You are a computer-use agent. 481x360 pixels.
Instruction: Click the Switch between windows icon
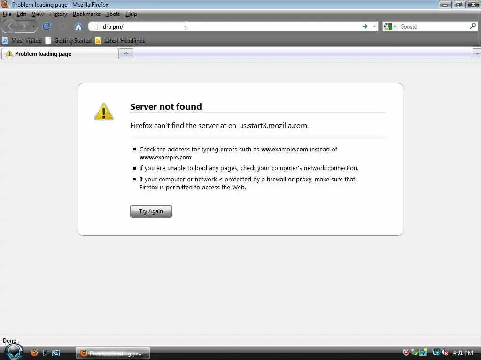pos(56,353)
